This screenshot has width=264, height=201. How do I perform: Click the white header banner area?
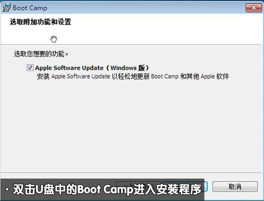pyautogui.click(x=131, y=29)
